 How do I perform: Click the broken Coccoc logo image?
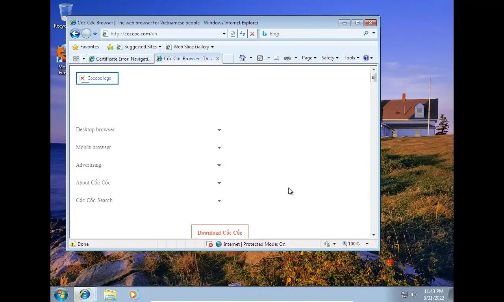click(97, 78)
